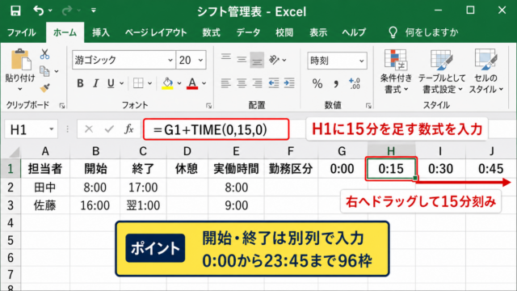
Task: Open the フォント dialog launcher
Action: click(208, 106)
